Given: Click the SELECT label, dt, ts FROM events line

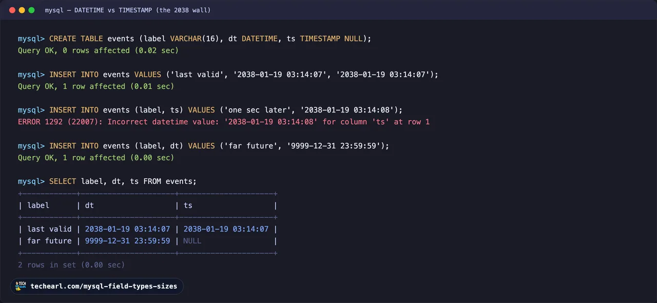Looking at the screenshot, I should point(107,181).
